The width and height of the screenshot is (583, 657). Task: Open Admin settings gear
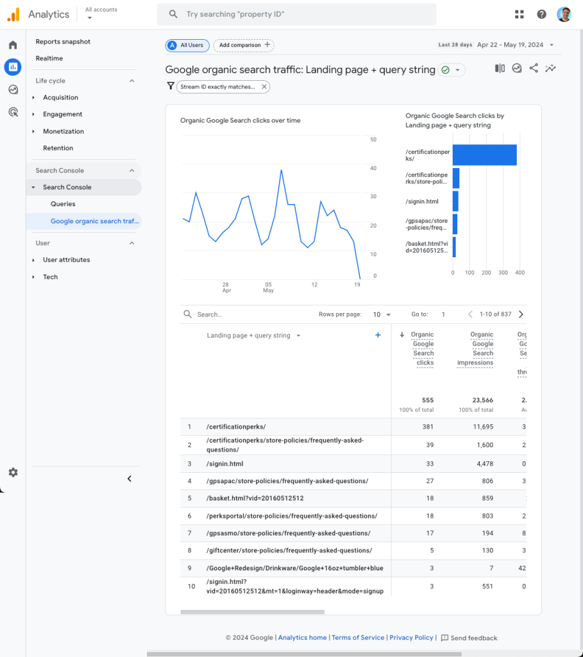point(13,472)
